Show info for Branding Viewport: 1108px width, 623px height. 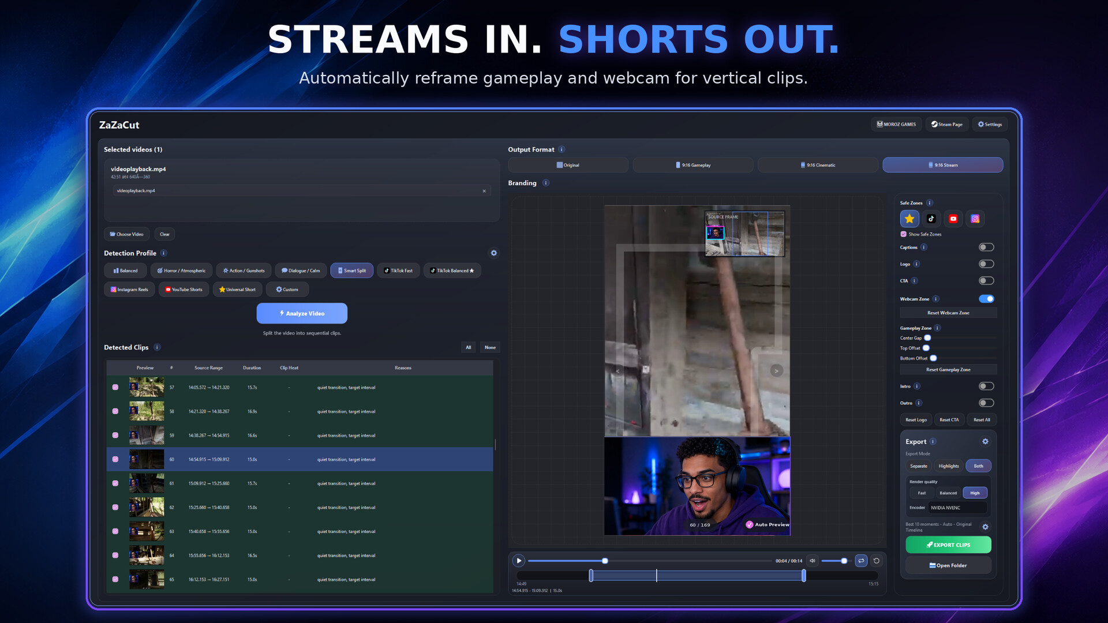pos(546,183)
